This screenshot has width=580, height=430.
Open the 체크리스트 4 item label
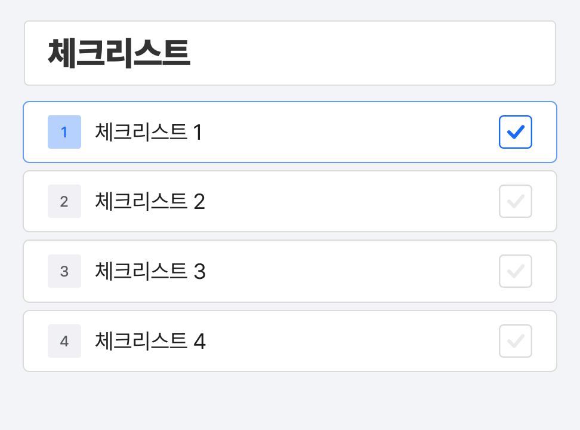(150, 342)
